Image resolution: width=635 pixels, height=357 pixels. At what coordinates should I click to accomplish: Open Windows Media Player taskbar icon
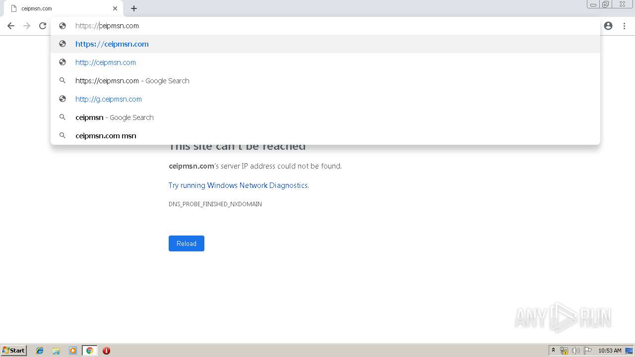[73, 351]
